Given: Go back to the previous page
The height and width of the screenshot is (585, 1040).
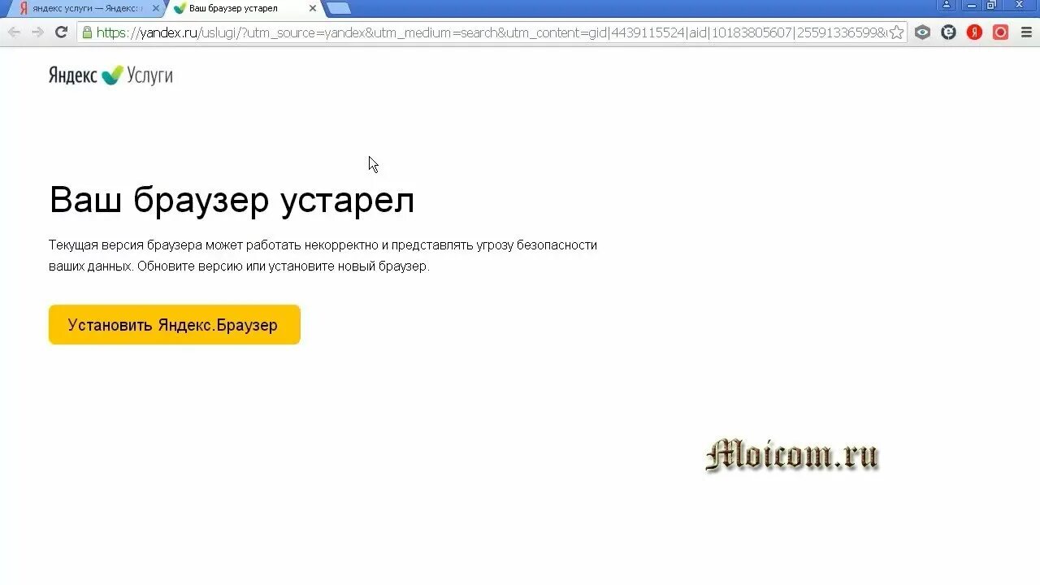Looking at the screenshot, I should [14, 32].
